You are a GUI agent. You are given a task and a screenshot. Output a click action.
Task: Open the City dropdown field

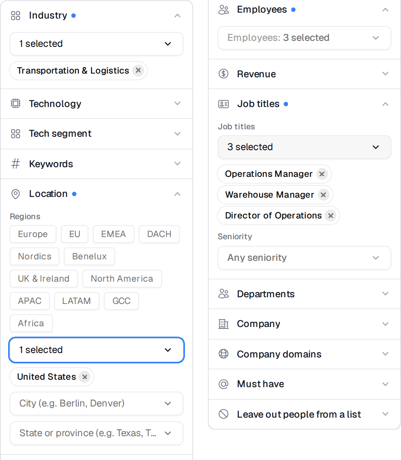(97, 404)
